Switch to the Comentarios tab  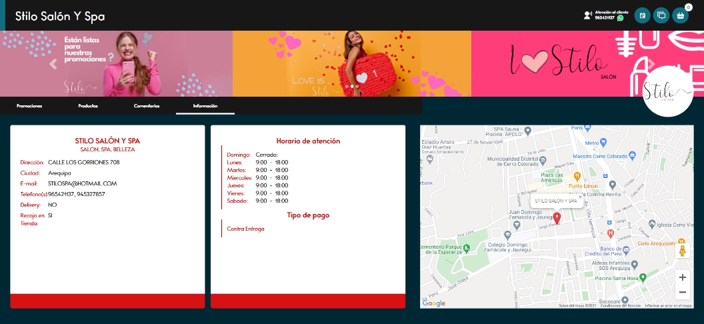pyautogui.click(x=147, y=106)
